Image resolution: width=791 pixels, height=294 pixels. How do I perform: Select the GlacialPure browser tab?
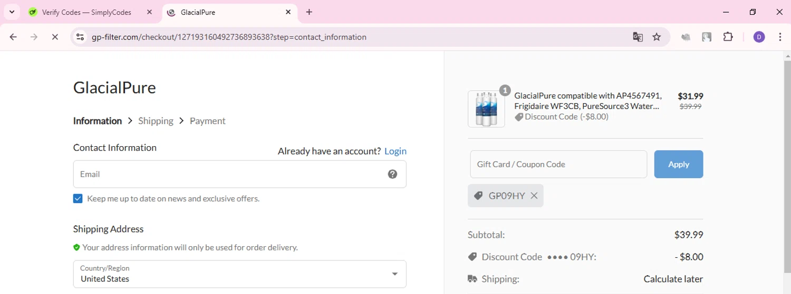tap(229, 12)
